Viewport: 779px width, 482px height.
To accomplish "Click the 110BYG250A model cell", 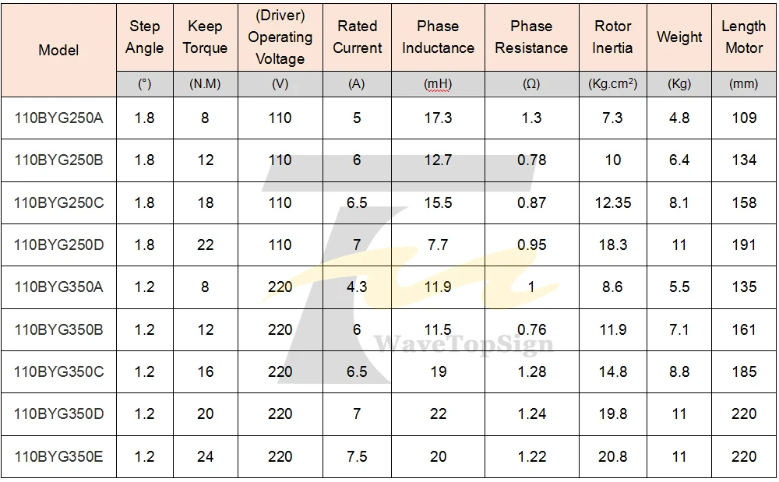I will [58, 118].
